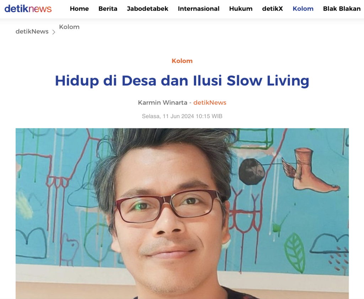Select Internasional in the top navigation
This screenshot has height=299, width=364.
pyautogui.click(x=198, y=9)
